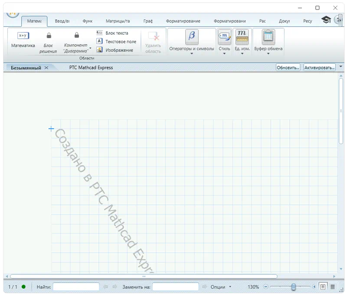Open the Матрицы/таблицы ribbon tab

click(x=118, y=21)
